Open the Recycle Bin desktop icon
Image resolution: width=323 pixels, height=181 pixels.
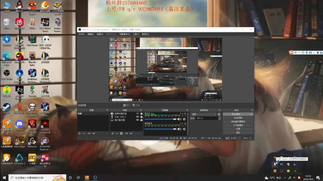(x=6, y=24)
